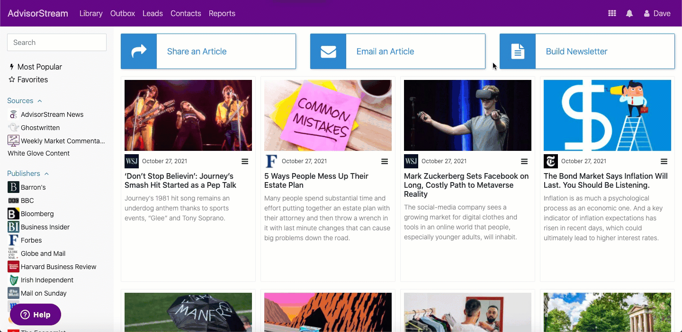
Task: Click the Bloomberg publisher icon
Action: [x=13, y=214]
